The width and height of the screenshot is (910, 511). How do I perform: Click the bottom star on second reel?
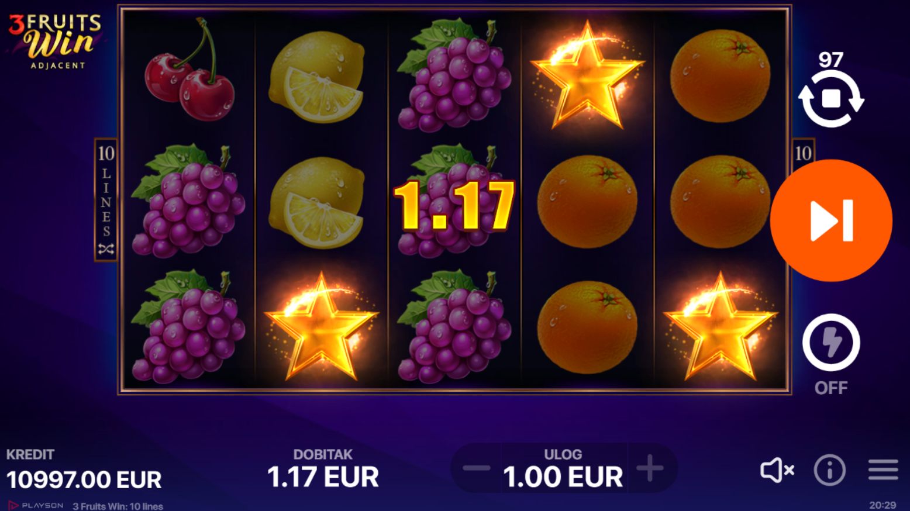(321, 327)
